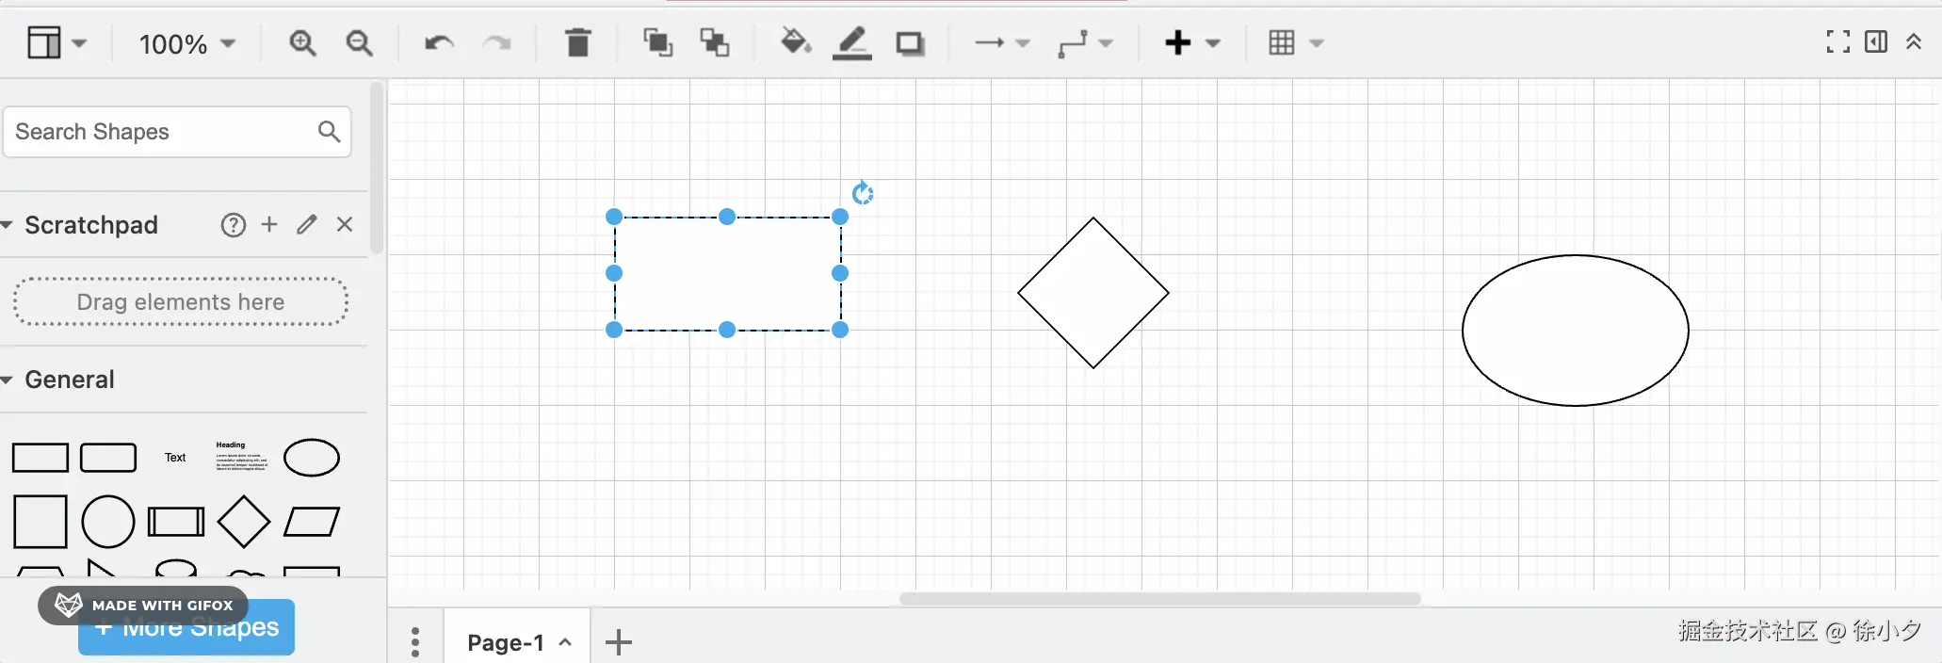Click the rotate handle of selected rectangle
The width and height of the screenshot is (1942, 663).
click(863, 193)
